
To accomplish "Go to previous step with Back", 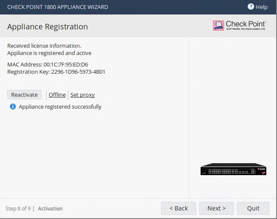I will click(x=178, y=208).
